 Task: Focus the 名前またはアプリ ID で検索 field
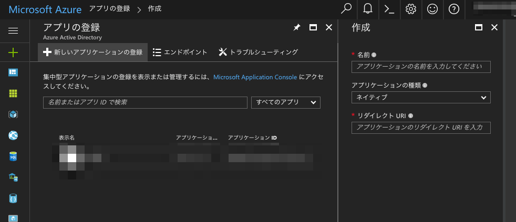(145, 102)
